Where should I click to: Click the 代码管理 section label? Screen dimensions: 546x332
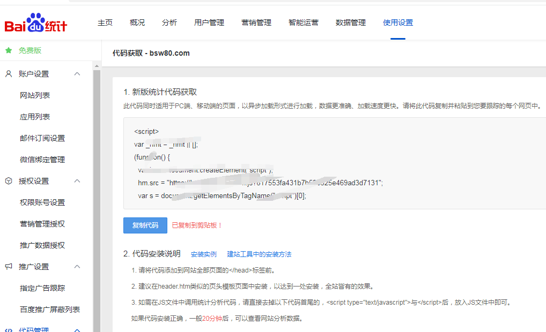point(34,329)
